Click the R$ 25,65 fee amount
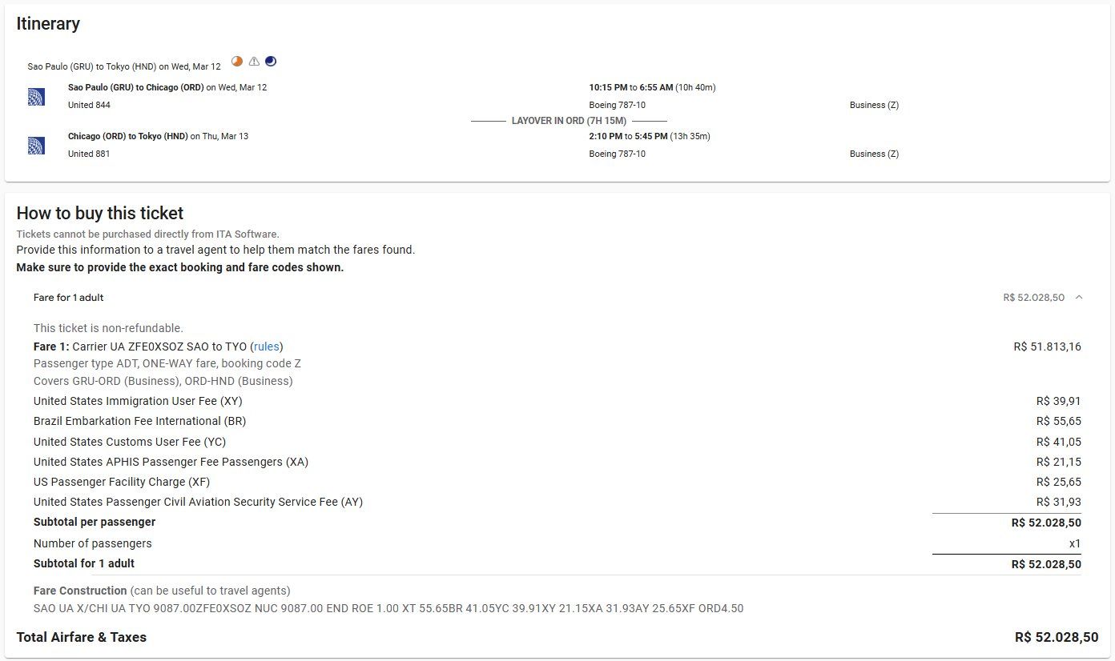 tap(1058, 482)
